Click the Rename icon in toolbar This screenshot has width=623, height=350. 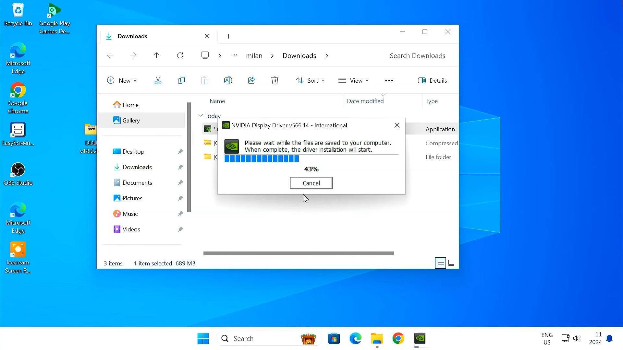pyautogui.click(x=228, y=80)
